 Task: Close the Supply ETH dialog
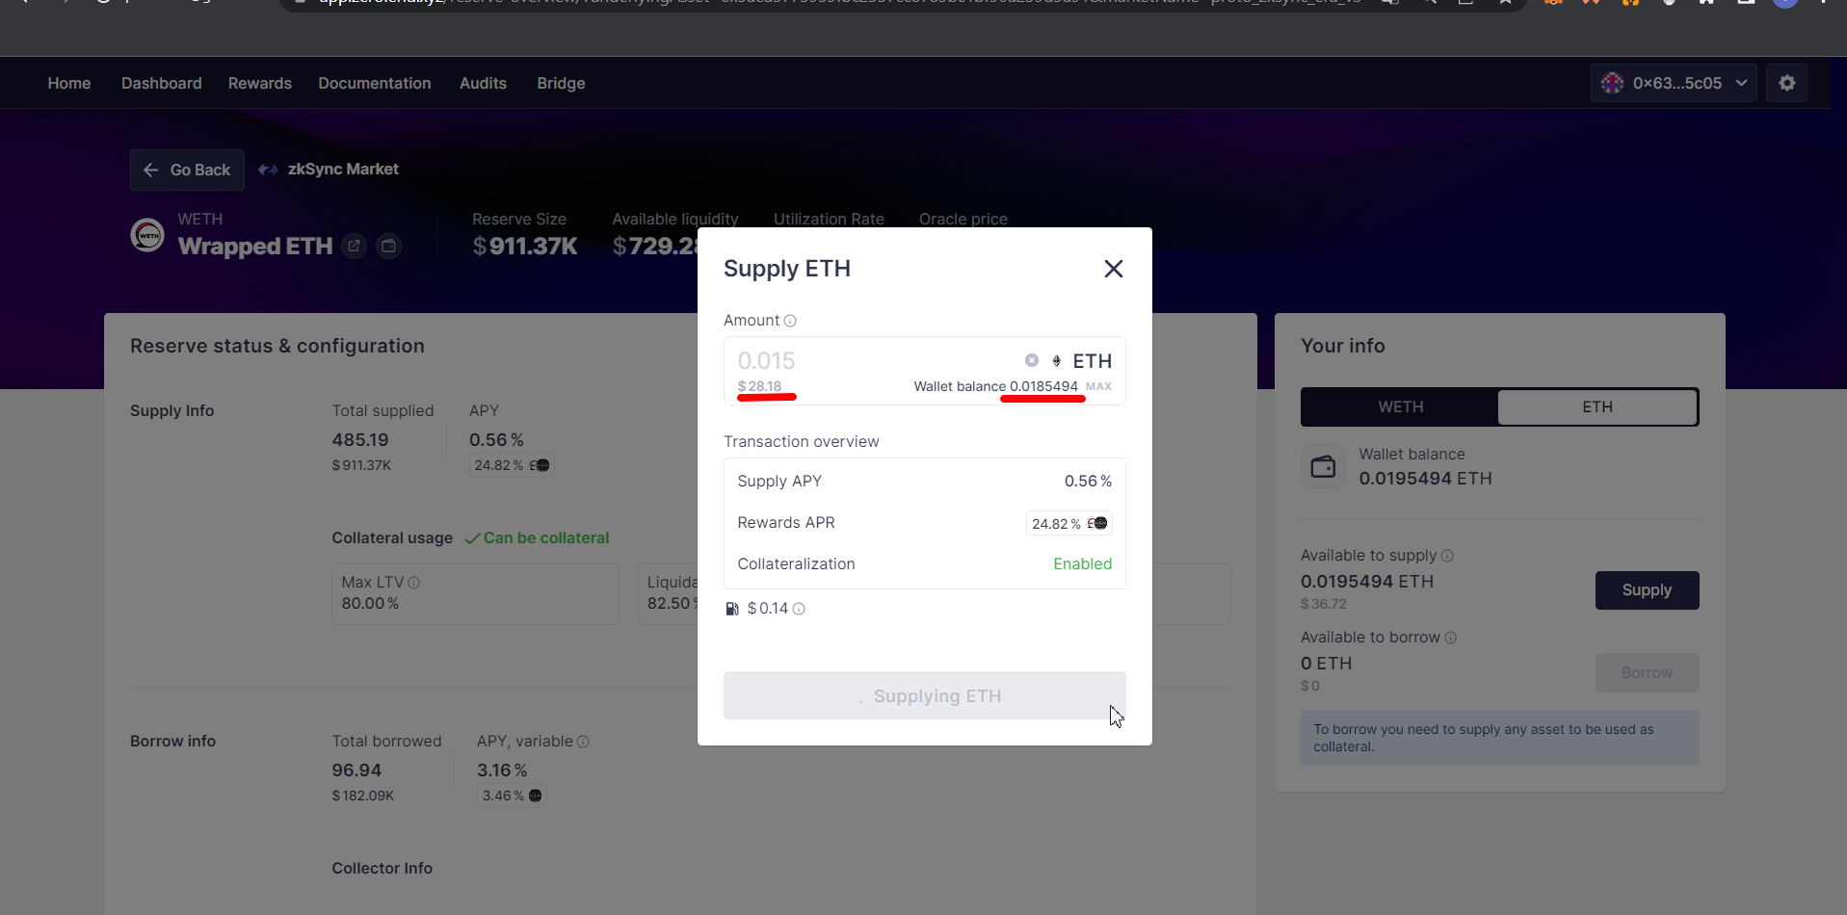click(x=1113, y=269)
